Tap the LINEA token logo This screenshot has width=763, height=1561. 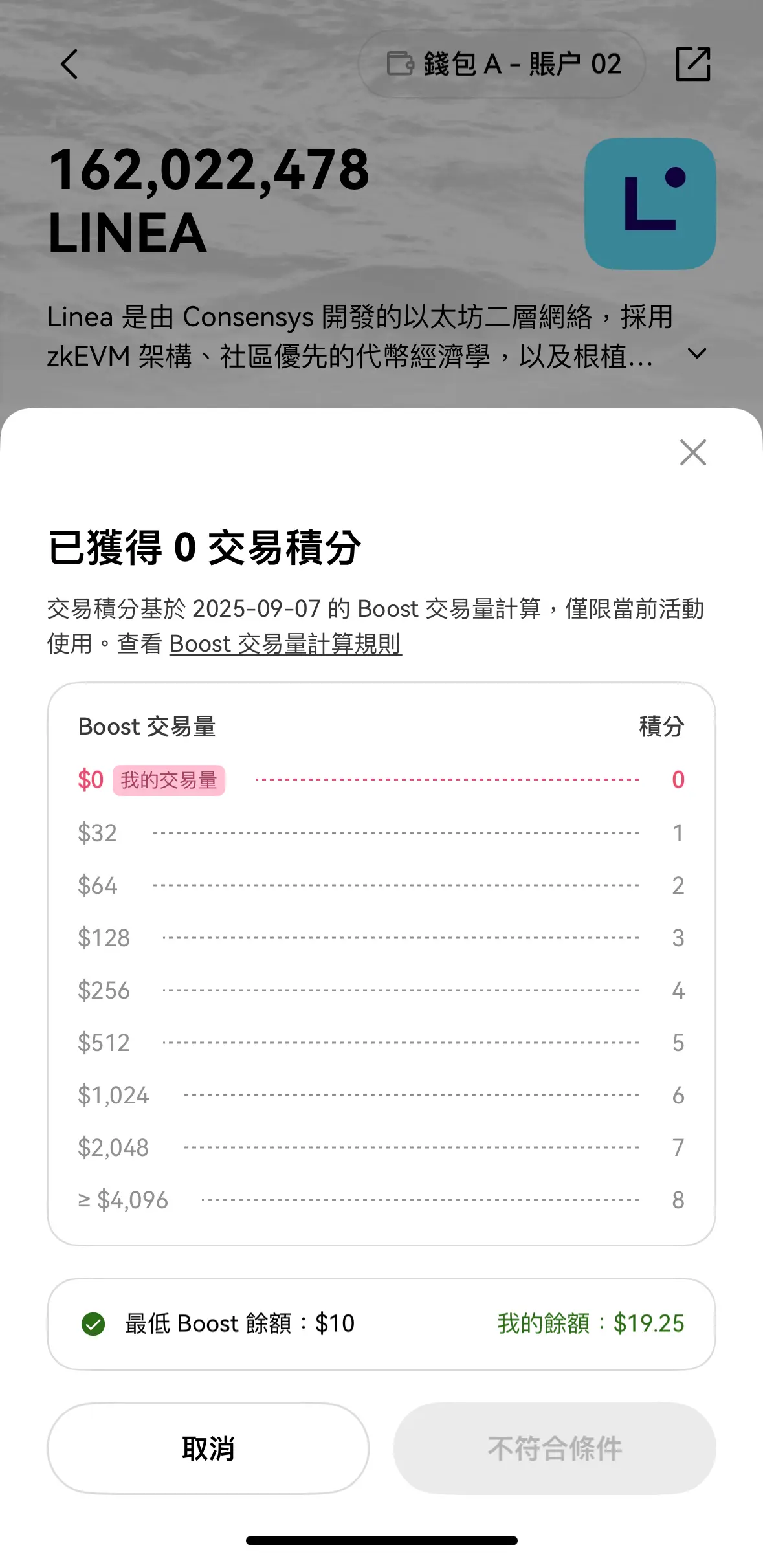[x=650, y=204]
